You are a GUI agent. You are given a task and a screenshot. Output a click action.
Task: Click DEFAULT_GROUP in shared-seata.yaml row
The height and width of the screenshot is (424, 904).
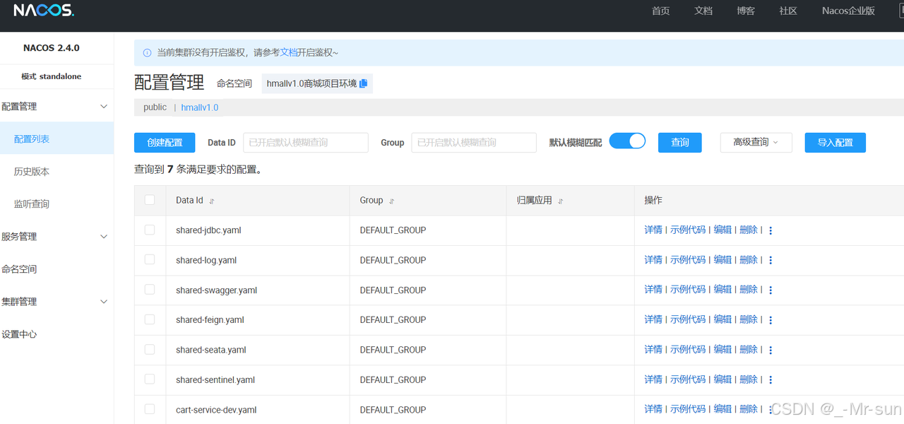tap(393, 350)
